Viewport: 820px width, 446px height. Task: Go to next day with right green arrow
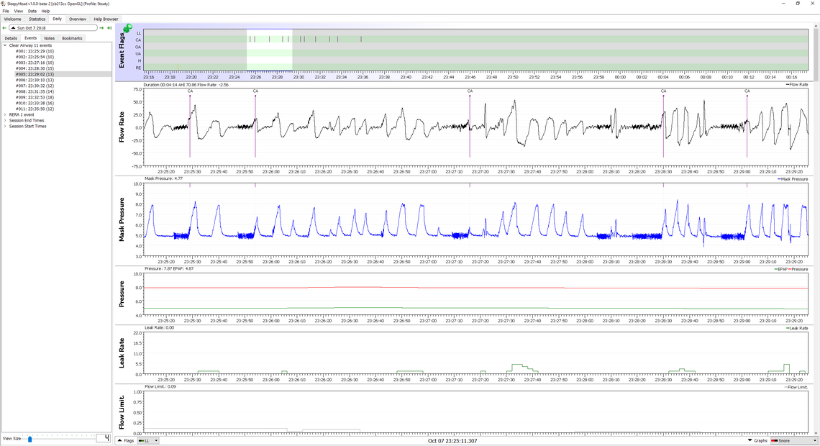(102, 28)
